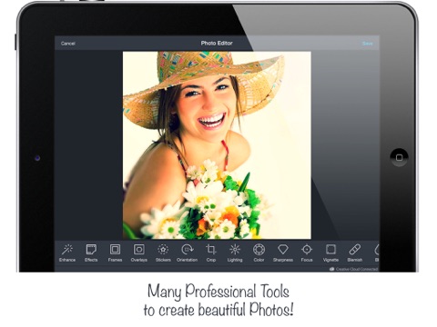
Task: Select the Color wheel tool
Action: (x=259, y=253)
